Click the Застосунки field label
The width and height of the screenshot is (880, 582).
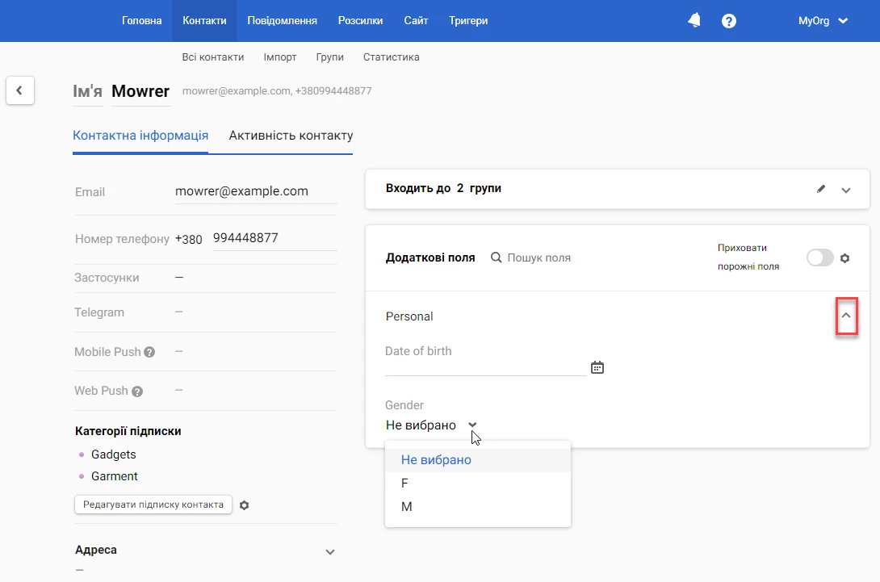pyautogui.click(x=107, y=278)
